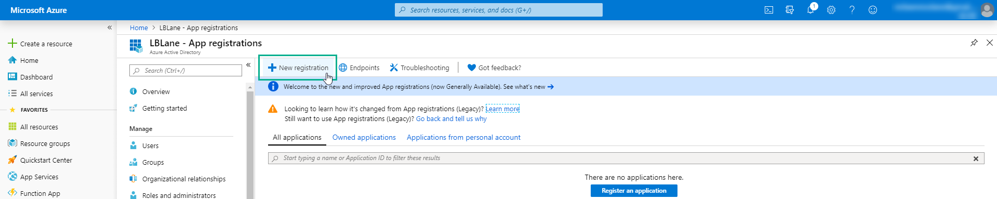Open Directory and subscription filter icon
The image size is (997, 199).
[790, 10]
